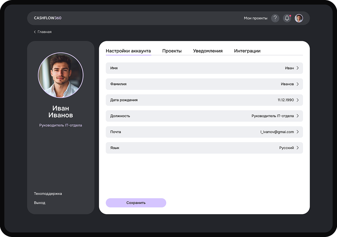The width and height of the screenshot is (337, 237).
Task: Open the Язык selection chevron
Action: pos(298,148)
